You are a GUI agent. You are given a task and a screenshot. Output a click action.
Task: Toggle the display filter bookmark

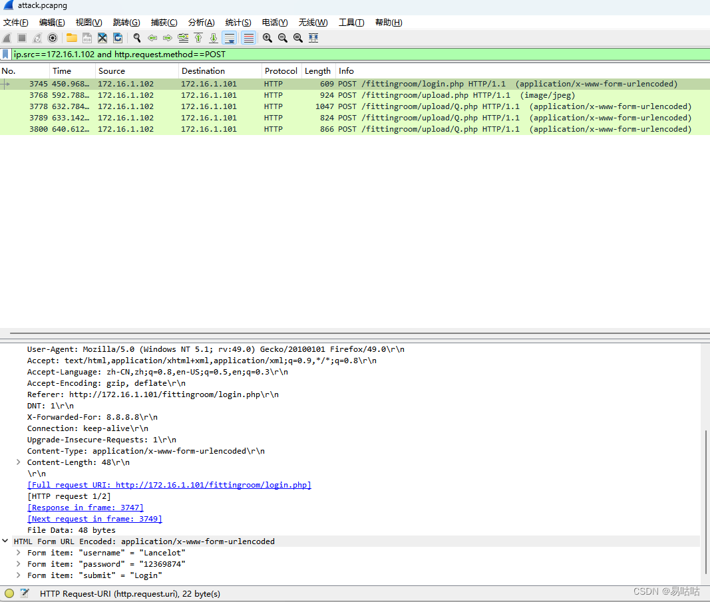click(6, 53)
